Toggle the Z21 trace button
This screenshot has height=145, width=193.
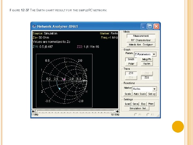click(131, 78)
